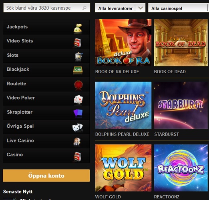Click the money bag icon beside Jackpots
This screenshot has height=200, width=209.
coord(78,28)
